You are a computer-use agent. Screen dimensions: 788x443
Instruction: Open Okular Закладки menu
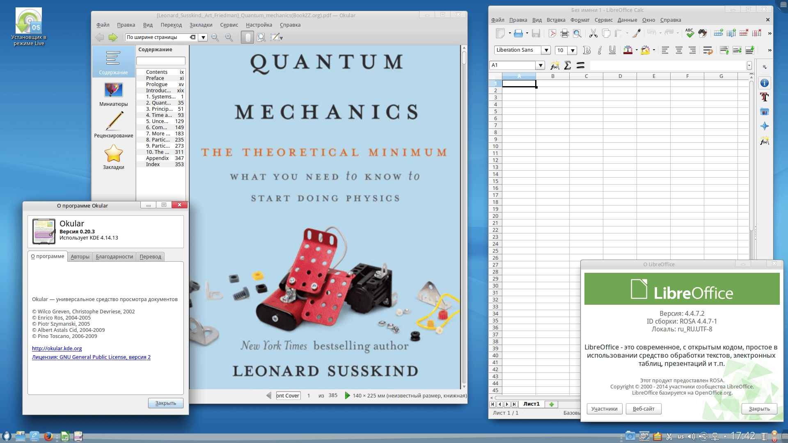[x=201, y=25]
